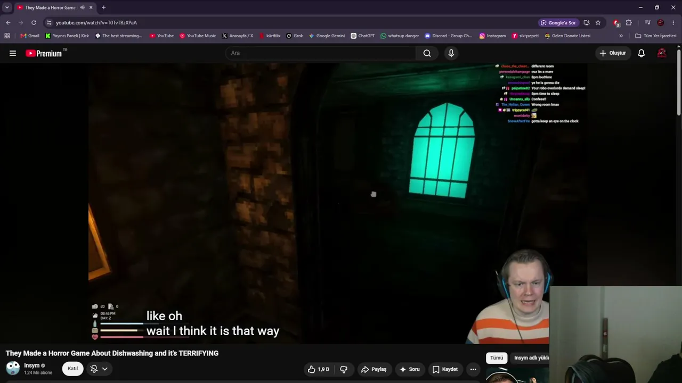Open ChatGPT bookmark
The image size is (682, 383).
[x=363, y=36]
